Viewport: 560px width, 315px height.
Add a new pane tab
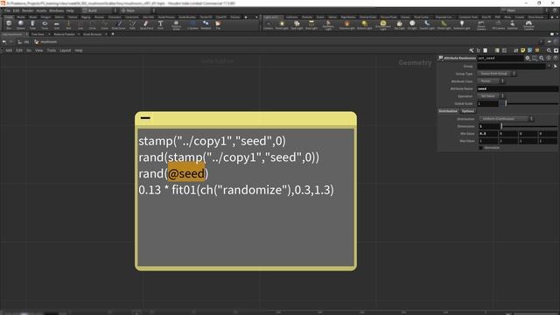[x=113, y=34]
